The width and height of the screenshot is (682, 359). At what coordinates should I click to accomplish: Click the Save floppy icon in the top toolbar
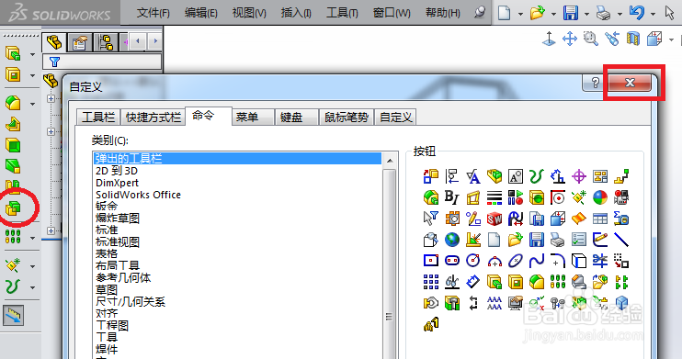571,13
